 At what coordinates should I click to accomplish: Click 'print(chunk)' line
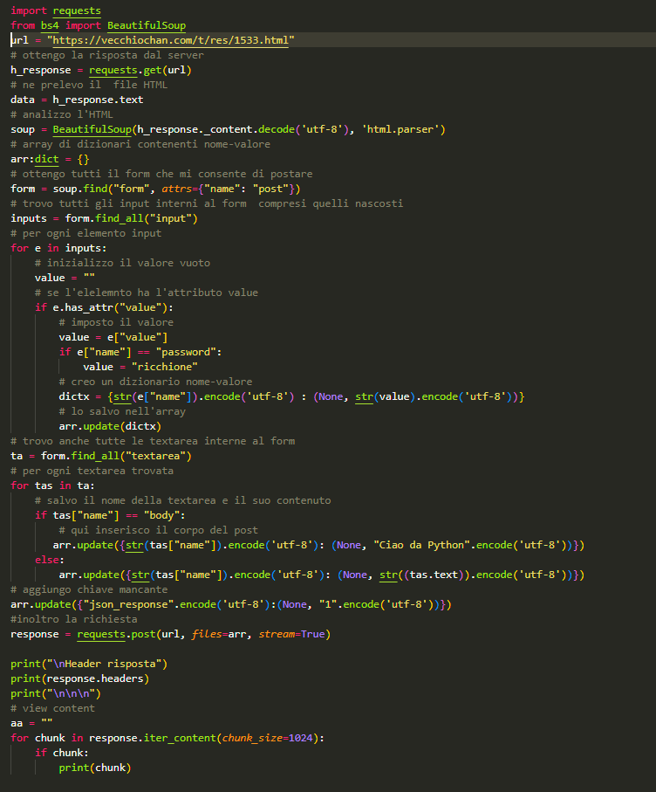pos(95,768)
